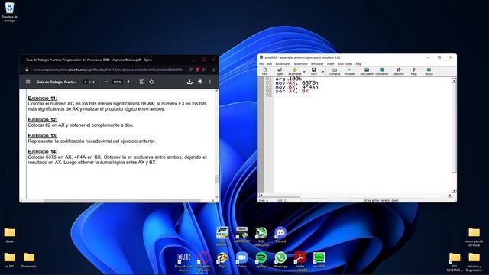Select the emu8086 desktop shortcut
Screen dimensions: 489x275
tap(319, 260)
